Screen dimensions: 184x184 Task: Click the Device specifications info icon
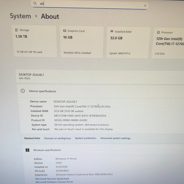tap(23, 91)
